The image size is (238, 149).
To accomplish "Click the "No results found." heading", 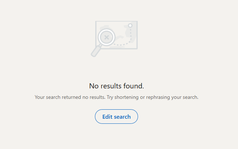I will pyautogui.click(x=116, y=86).
